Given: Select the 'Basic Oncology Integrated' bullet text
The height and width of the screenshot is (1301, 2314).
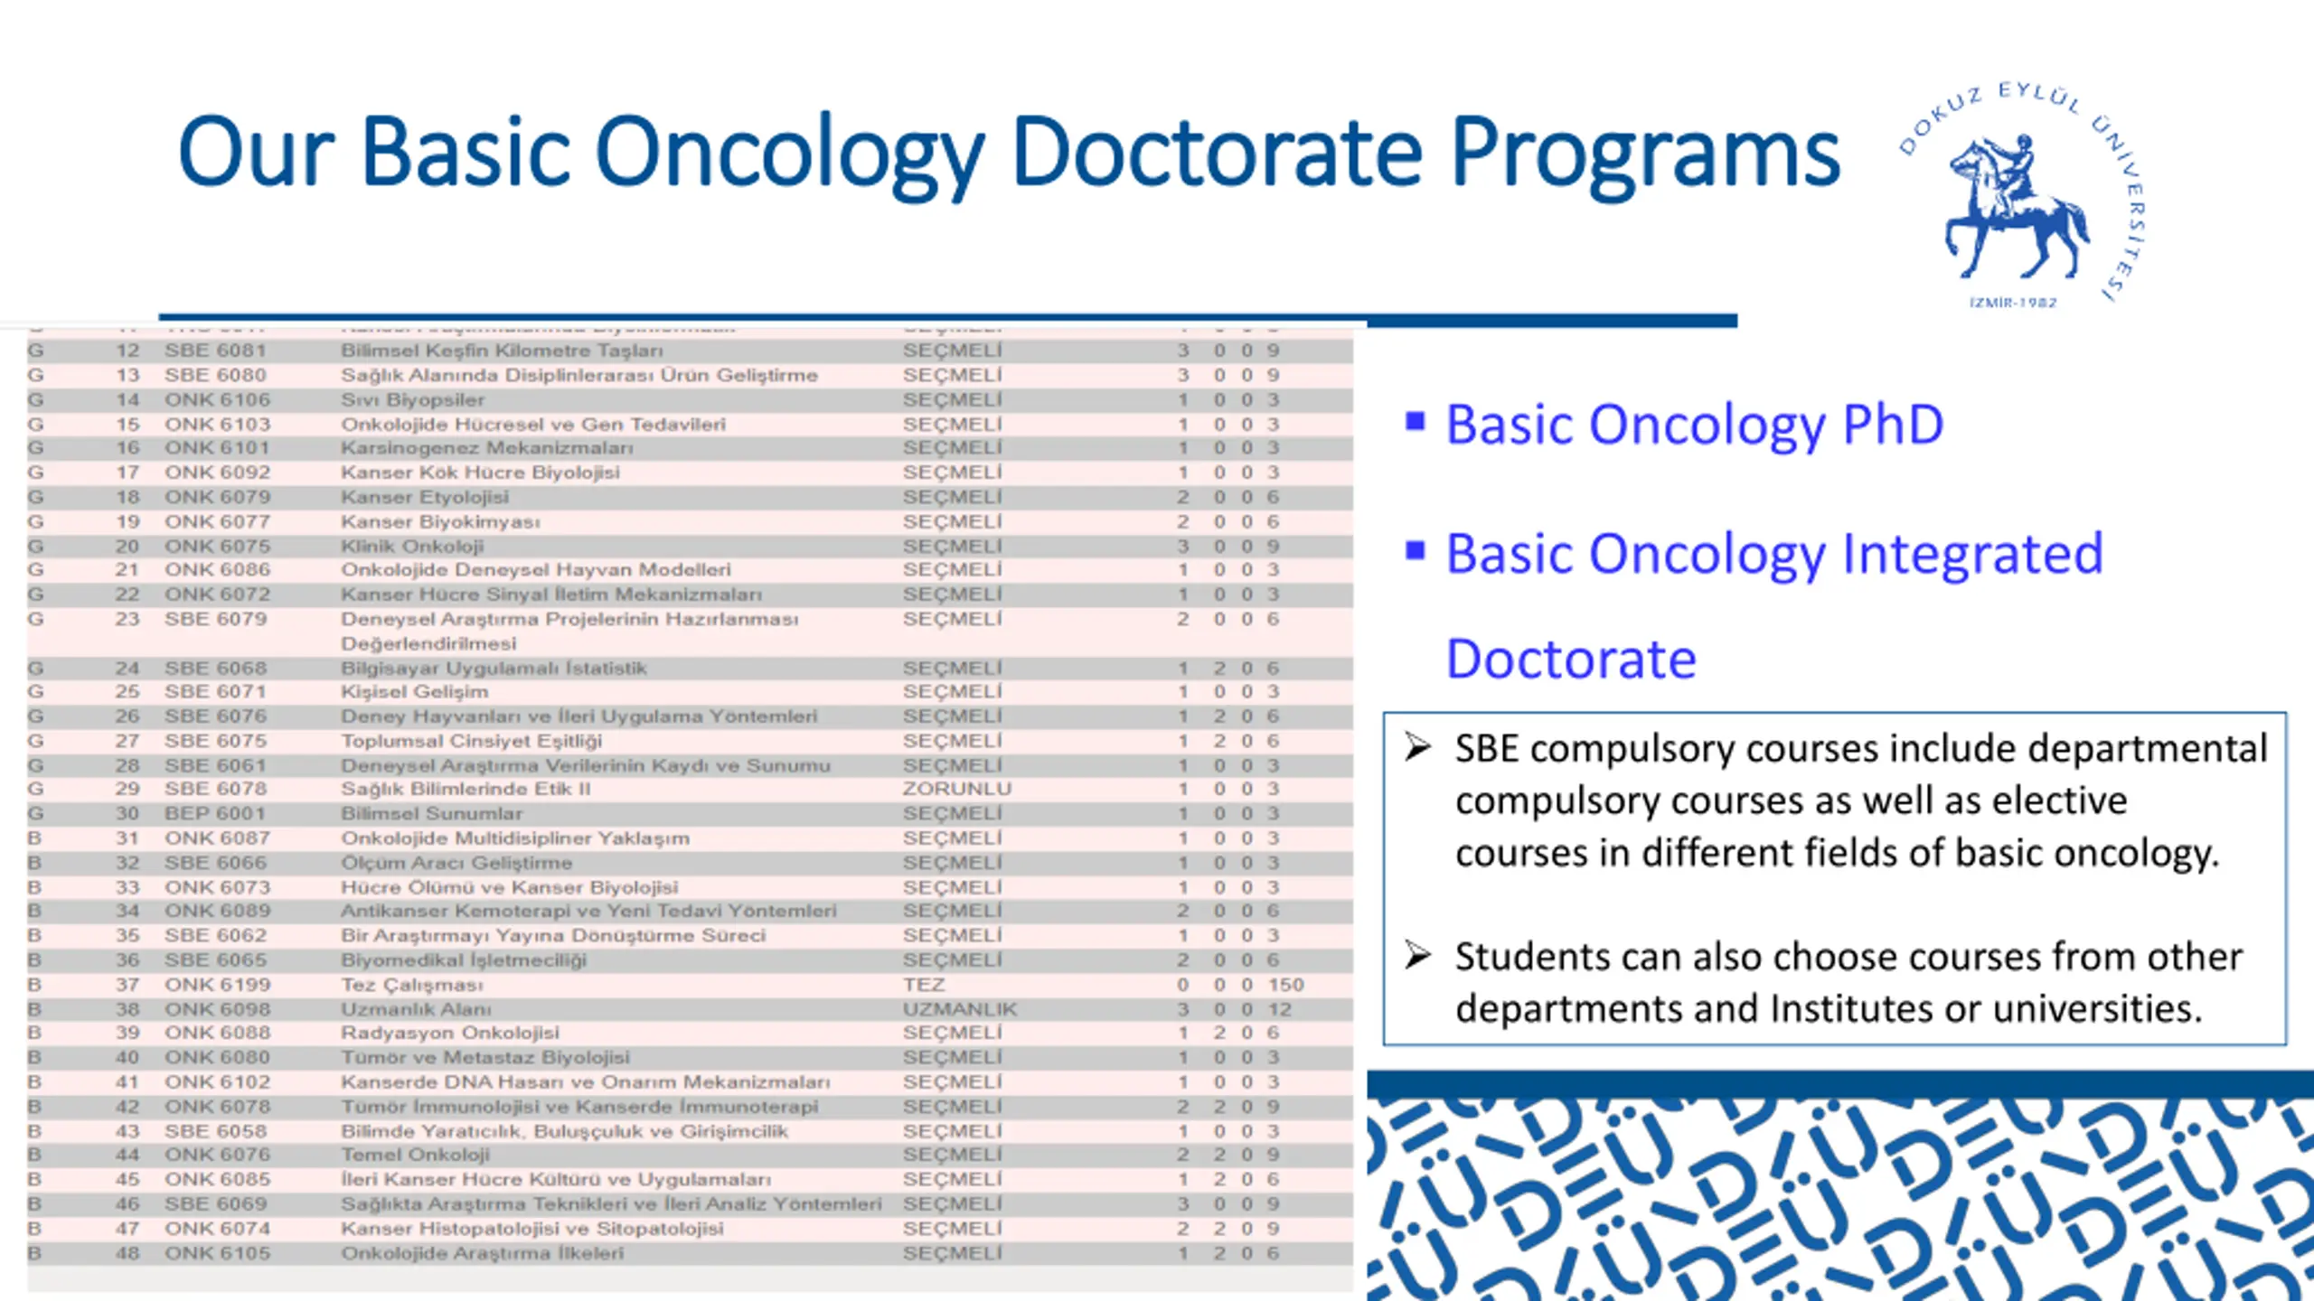Looking at the screenshot, I should point(1774,553).
